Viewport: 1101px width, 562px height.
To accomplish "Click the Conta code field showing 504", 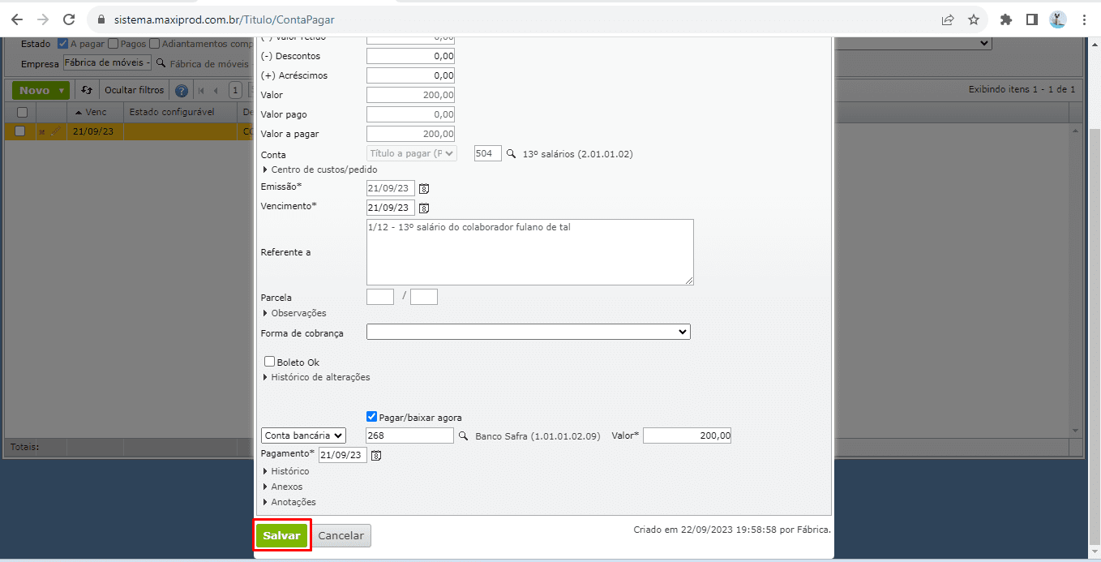I will (488, 153).
